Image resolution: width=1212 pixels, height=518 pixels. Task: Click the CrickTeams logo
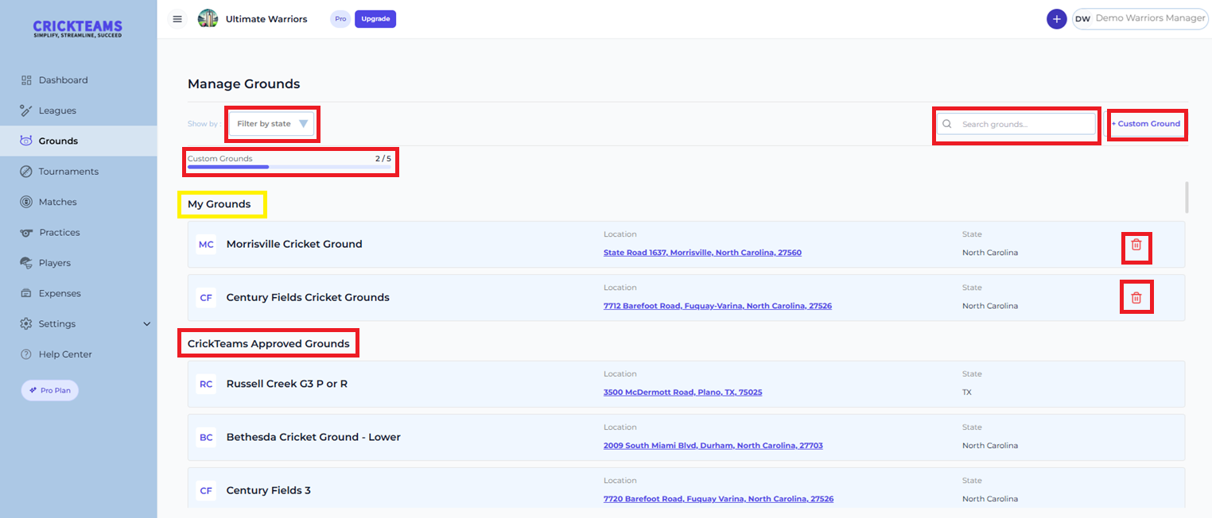coord(78,29)
